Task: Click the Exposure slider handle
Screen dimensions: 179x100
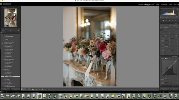Action: (169, 37)
